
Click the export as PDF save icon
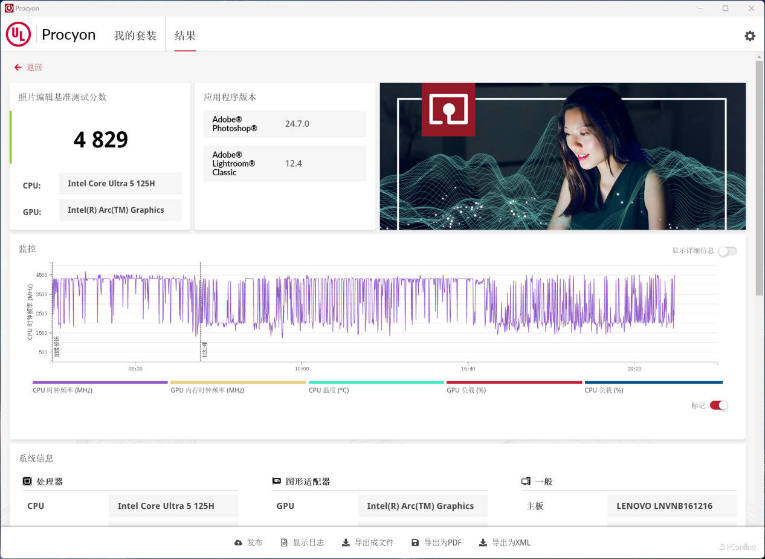coord(415,543)
